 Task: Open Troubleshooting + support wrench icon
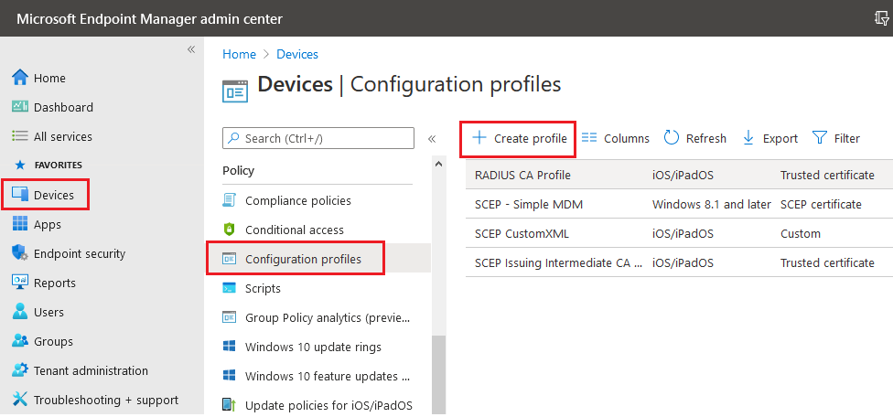tap(20, 400)
